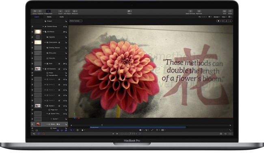Toggle the Dirty_Lens layer checkbox
The width and height of the screenshot is (264, 154).
coord(32,53)
